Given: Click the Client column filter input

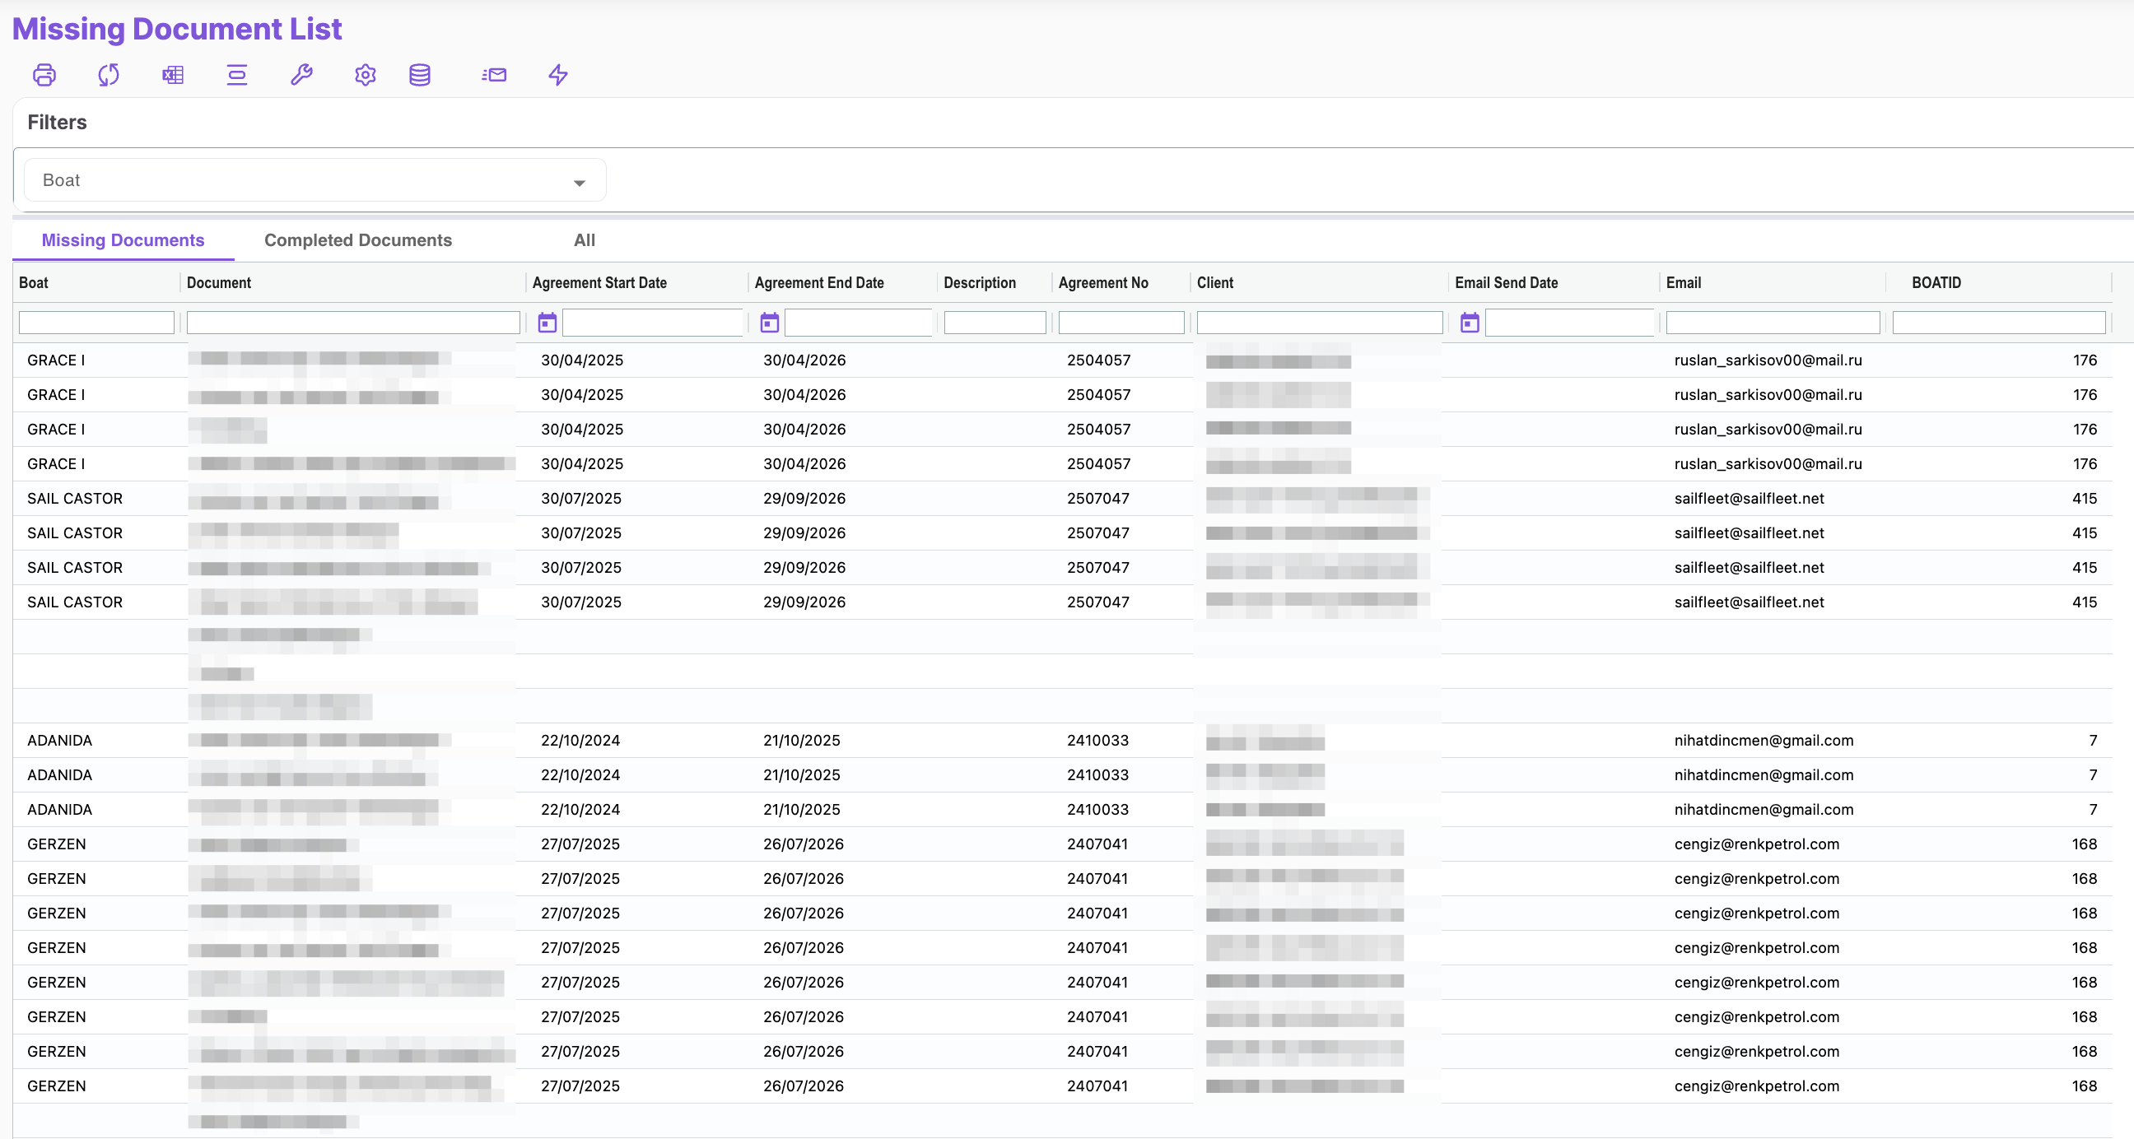Looking at the screenshot, I should [x=1319, y=323].
